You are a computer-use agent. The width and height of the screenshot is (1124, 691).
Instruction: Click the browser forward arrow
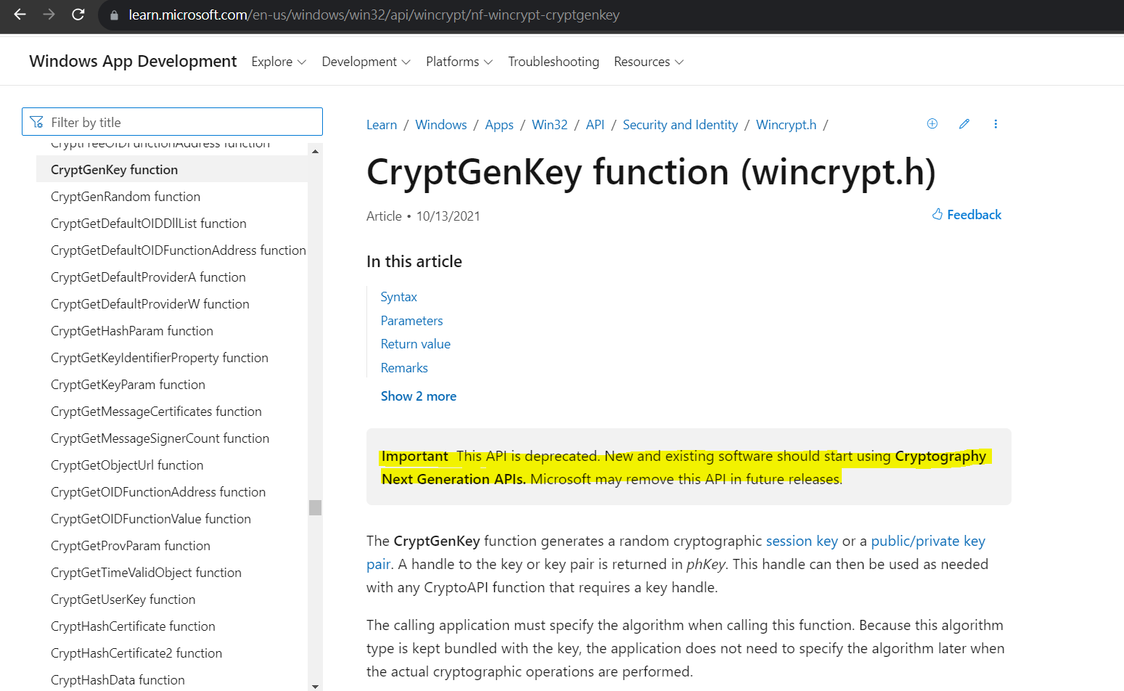point(49,15)
